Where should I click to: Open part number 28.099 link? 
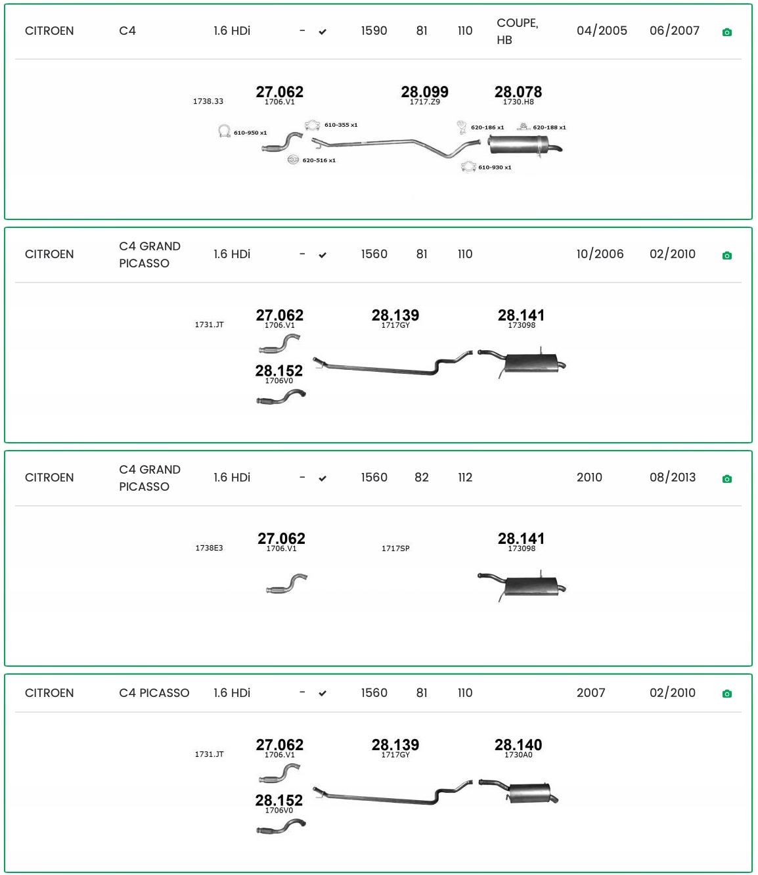click(x=424, y=92)
